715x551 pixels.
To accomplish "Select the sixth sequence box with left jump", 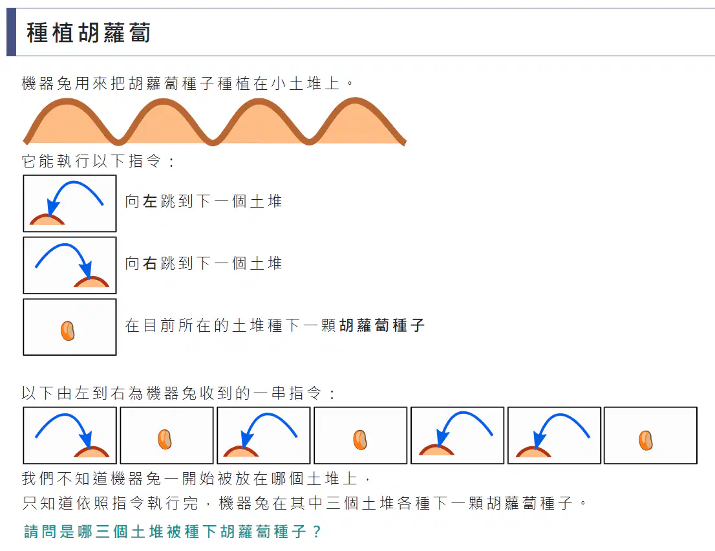I will click(554, 436).
